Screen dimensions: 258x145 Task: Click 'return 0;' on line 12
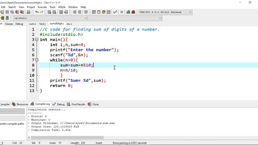click(61, 85)
